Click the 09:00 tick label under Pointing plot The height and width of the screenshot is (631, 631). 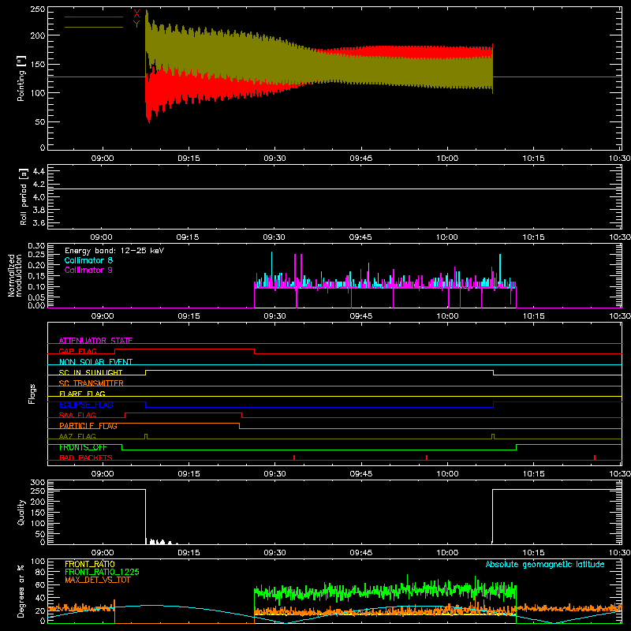tap(103, 159)
